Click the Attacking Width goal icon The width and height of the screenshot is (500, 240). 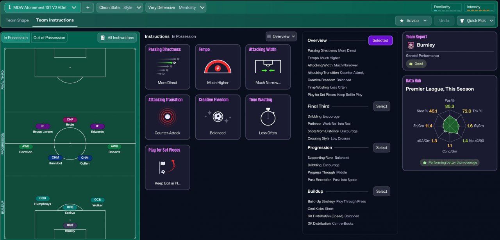click(268, 66)
